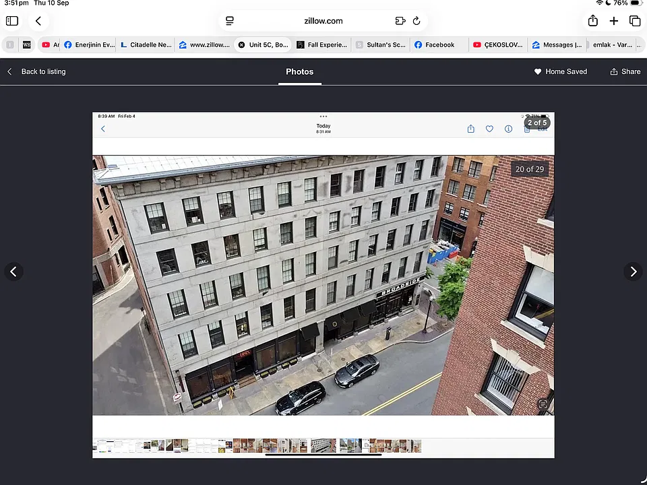The width and height of the screenshot is (647, 485).
Task: Tap the battery indicator in status bar
Action: (636, 3)
